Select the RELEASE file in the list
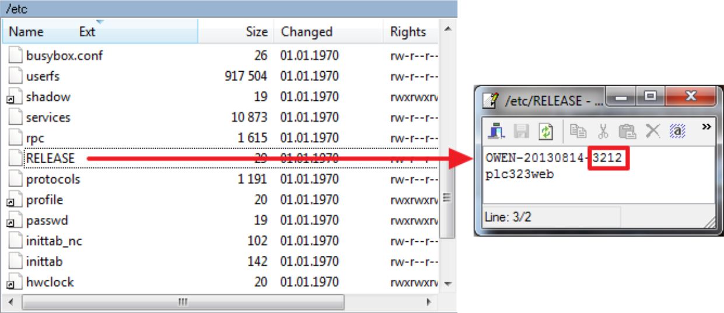This screenshot has width=724, height=313. point(50,159)
